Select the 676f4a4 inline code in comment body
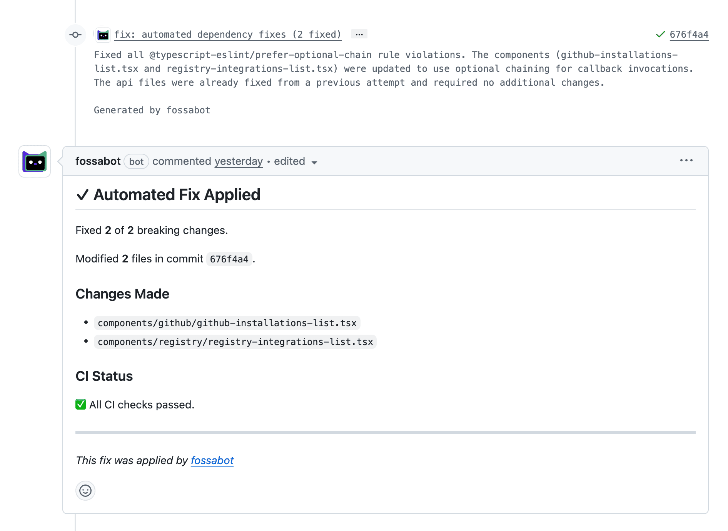Image resolution: width=728 pixels, height=531 pixels. pos(229,259)
